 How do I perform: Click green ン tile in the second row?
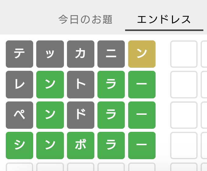[50, 84]
